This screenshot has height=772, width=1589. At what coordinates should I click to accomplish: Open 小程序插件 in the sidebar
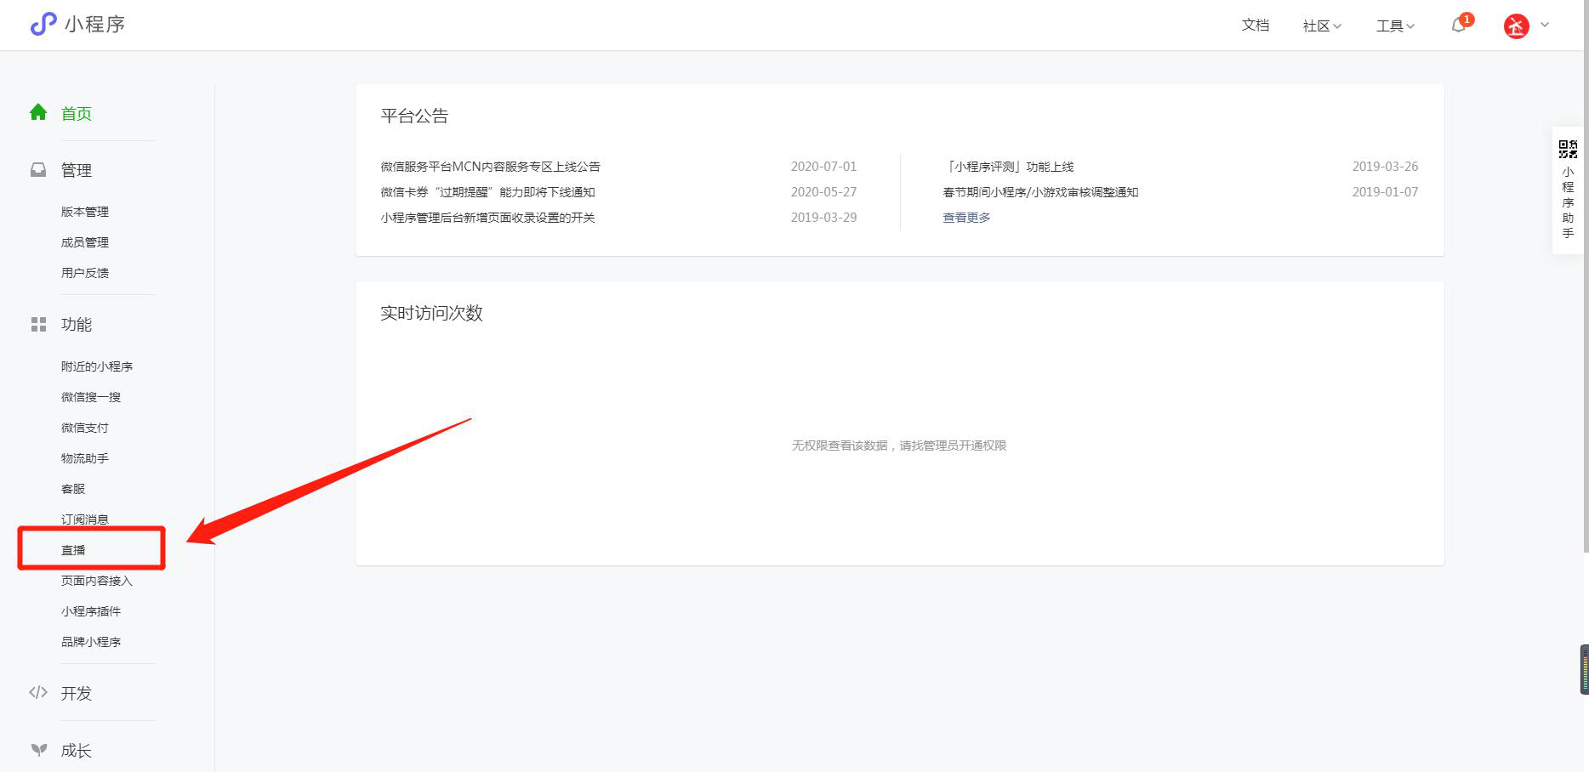pyautogui.click(x=91, y=611)
